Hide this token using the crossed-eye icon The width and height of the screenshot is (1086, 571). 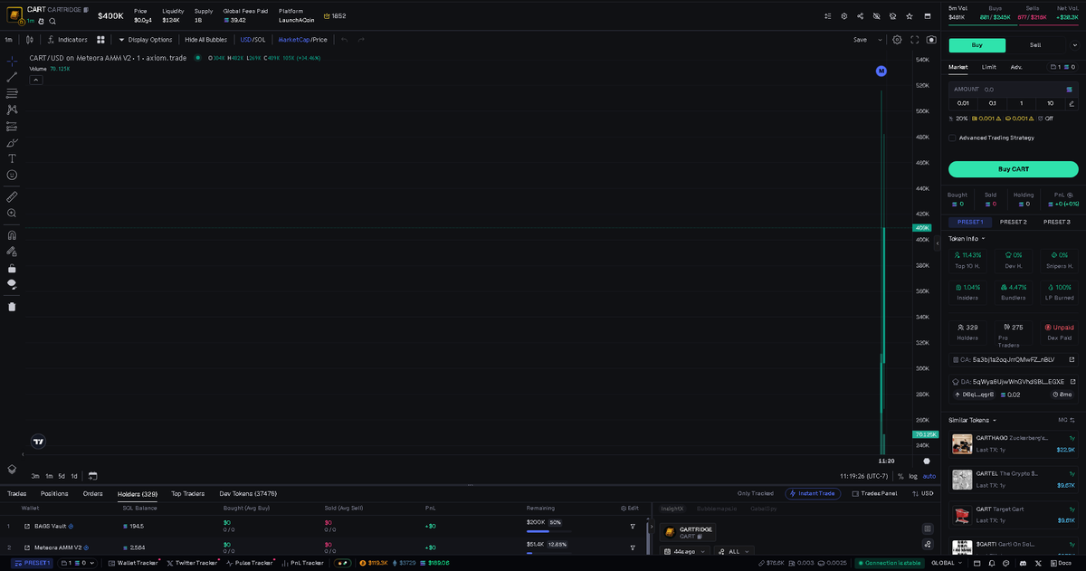pos(877,16)
